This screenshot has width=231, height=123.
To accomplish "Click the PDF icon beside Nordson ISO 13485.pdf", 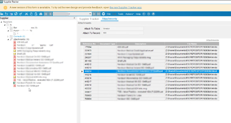I will point(15,86).
